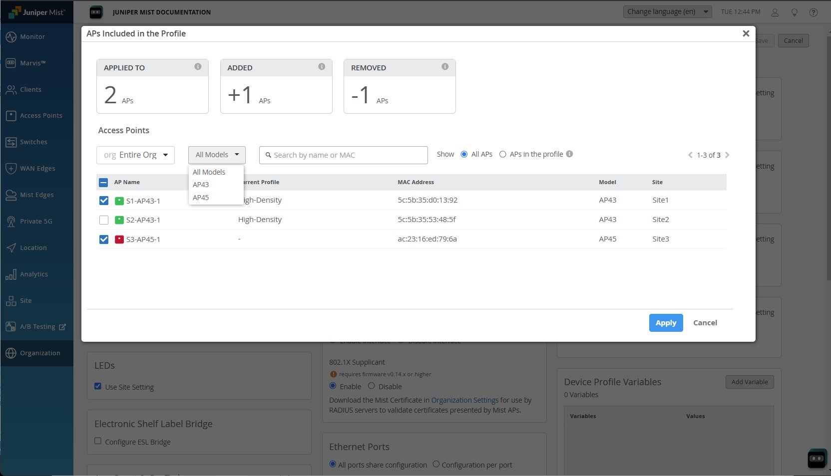This screenshot has height=476, width=831.
Task: Go to next page of AP list
Action: click(x=727, y=155)
